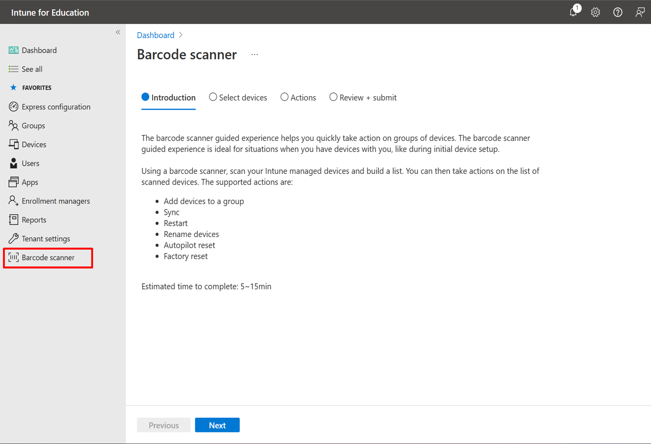This screenshot has width=651, height=444.
Task: Click the Tenant settings wrench icon
Action: pyautogui.click(x=14, y=239)
